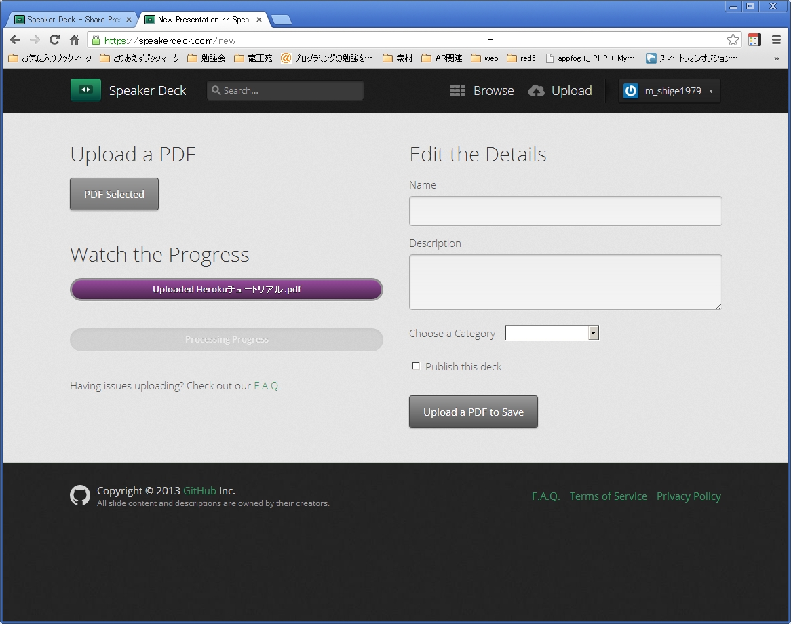Click the Upload cloud icon
This screenshot has height=624, width=791.
click(x=536, y=90)
